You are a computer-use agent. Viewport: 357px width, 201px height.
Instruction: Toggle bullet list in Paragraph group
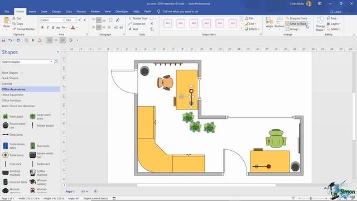(110, 20)
